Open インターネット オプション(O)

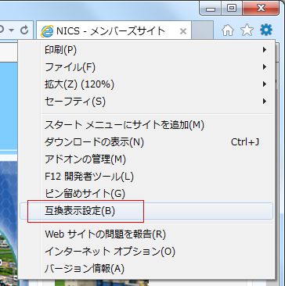146,252
